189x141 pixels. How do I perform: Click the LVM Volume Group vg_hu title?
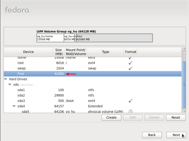tap(66, 31)
